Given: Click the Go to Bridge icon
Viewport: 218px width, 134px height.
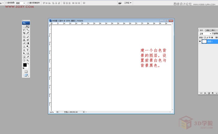Looking at the screenshot, I should pos(120,3).
